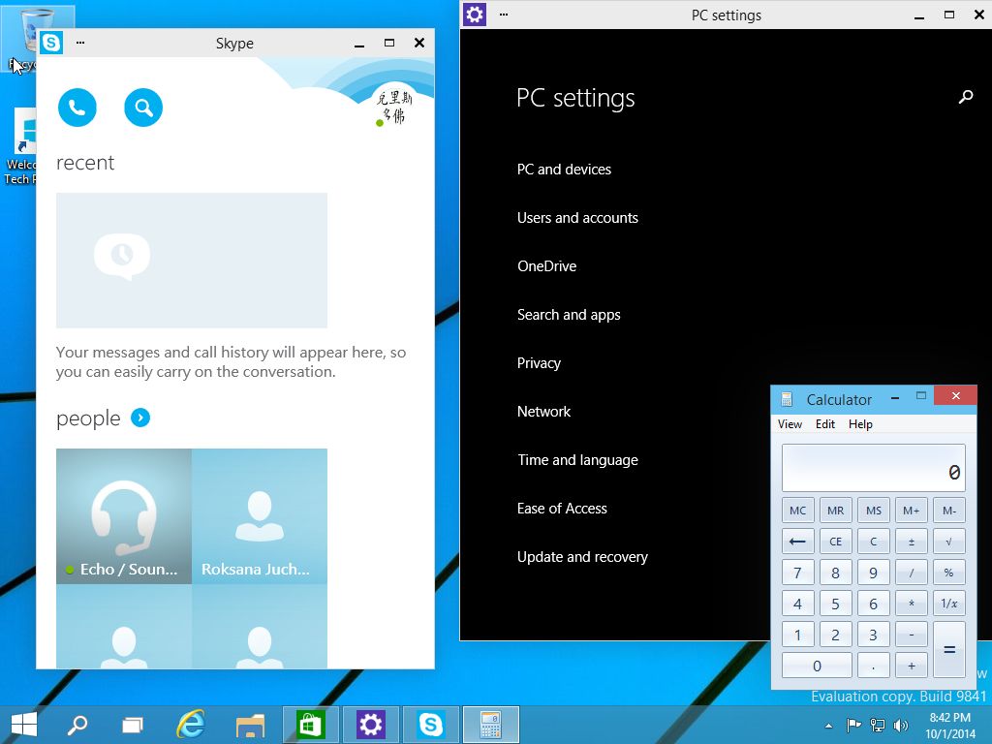Click the Calculator decimal point button

point(874,666)
